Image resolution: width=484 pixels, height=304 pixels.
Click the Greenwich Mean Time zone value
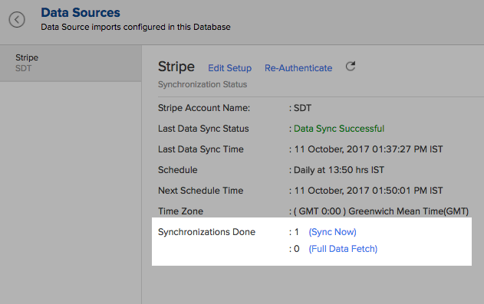coord(381,211)
